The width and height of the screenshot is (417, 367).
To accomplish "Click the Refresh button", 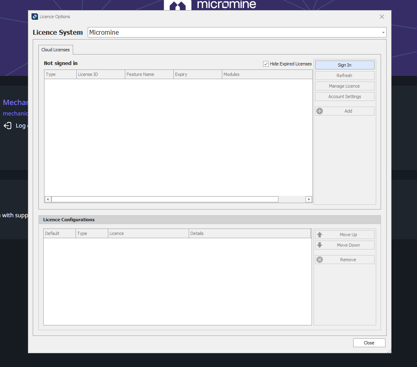I will coord(345,75).
